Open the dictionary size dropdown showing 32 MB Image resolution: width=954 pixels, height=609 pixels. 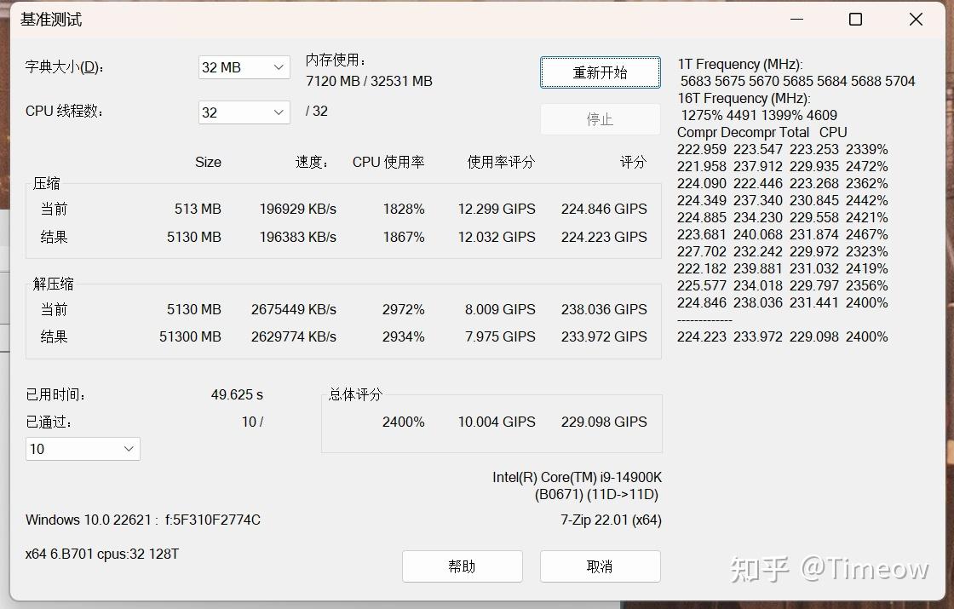pyautogui.click(x=244, y=67)
